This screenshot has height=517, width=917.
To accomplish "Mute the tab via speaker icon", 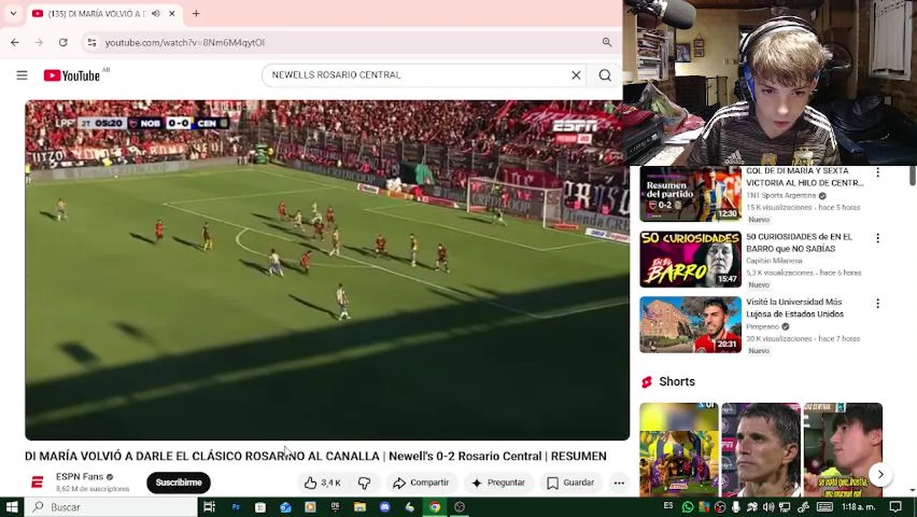I will (x=156, y=13).
